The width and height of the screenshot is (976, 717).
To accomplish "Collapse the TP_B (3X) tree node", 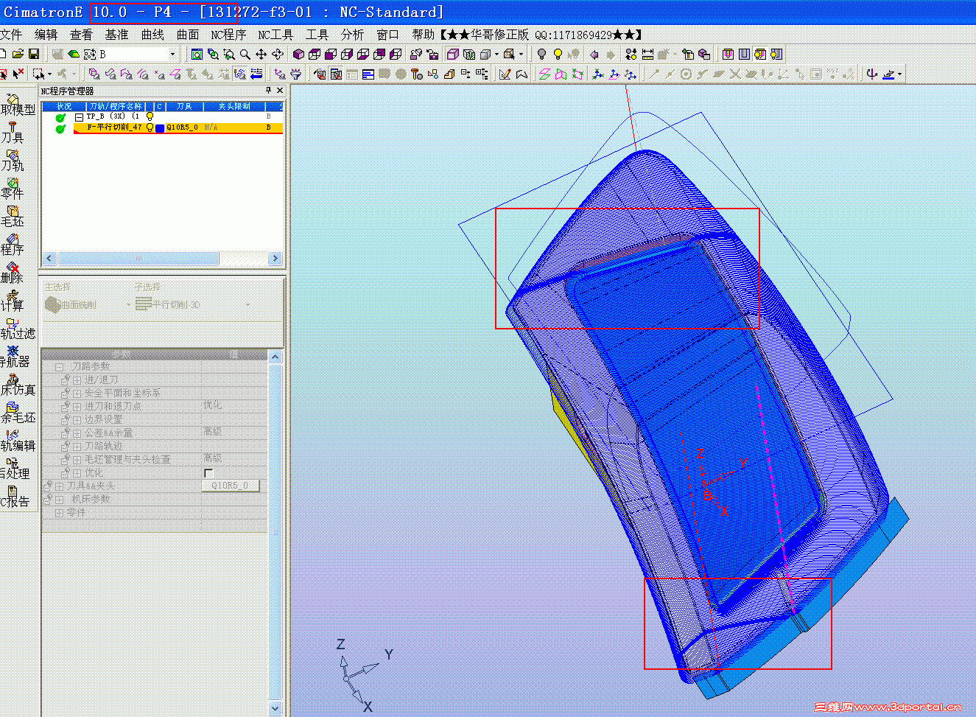I will 79,117.
